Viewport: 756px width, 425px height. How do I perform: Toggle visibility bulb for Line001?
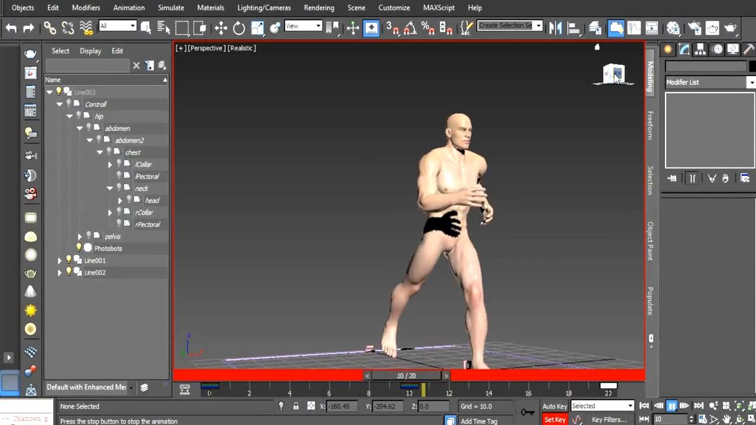tap(69, 260)
